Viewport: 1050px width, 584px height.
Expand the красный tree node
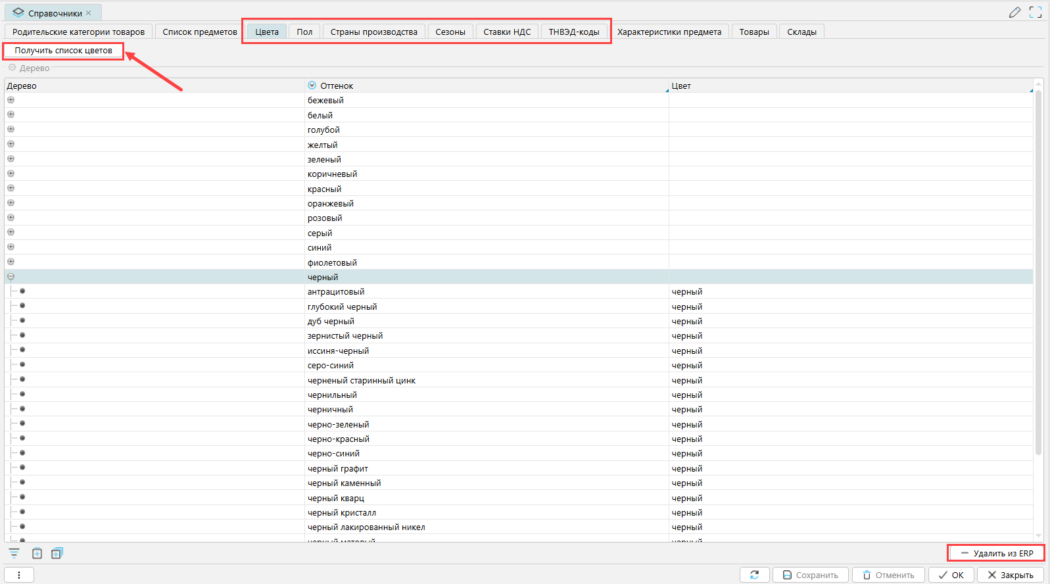(11, 188)
